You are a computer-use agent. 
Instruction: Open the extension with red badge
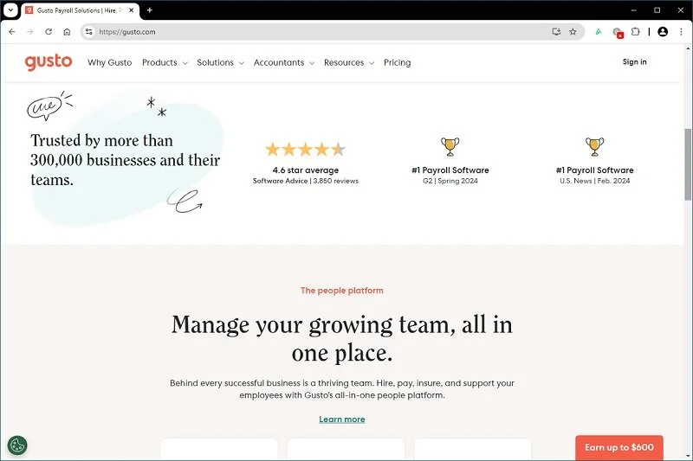tap(618, 32)
